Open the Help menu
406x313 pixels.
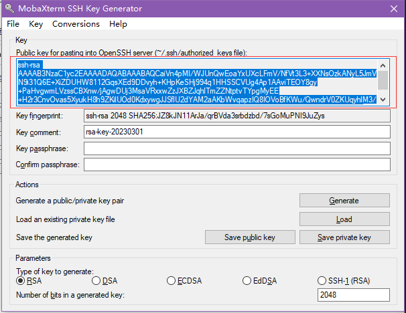(x=118, y=24)
